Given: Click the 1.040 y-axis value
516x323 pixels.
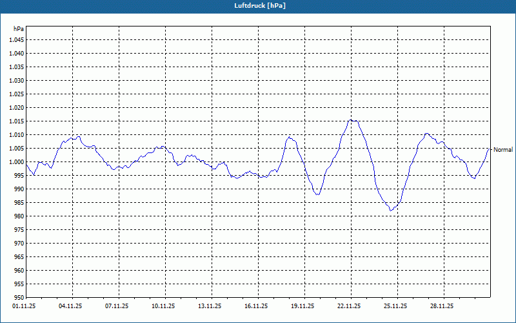Looking at the screenshot, I should pos(17,54).
